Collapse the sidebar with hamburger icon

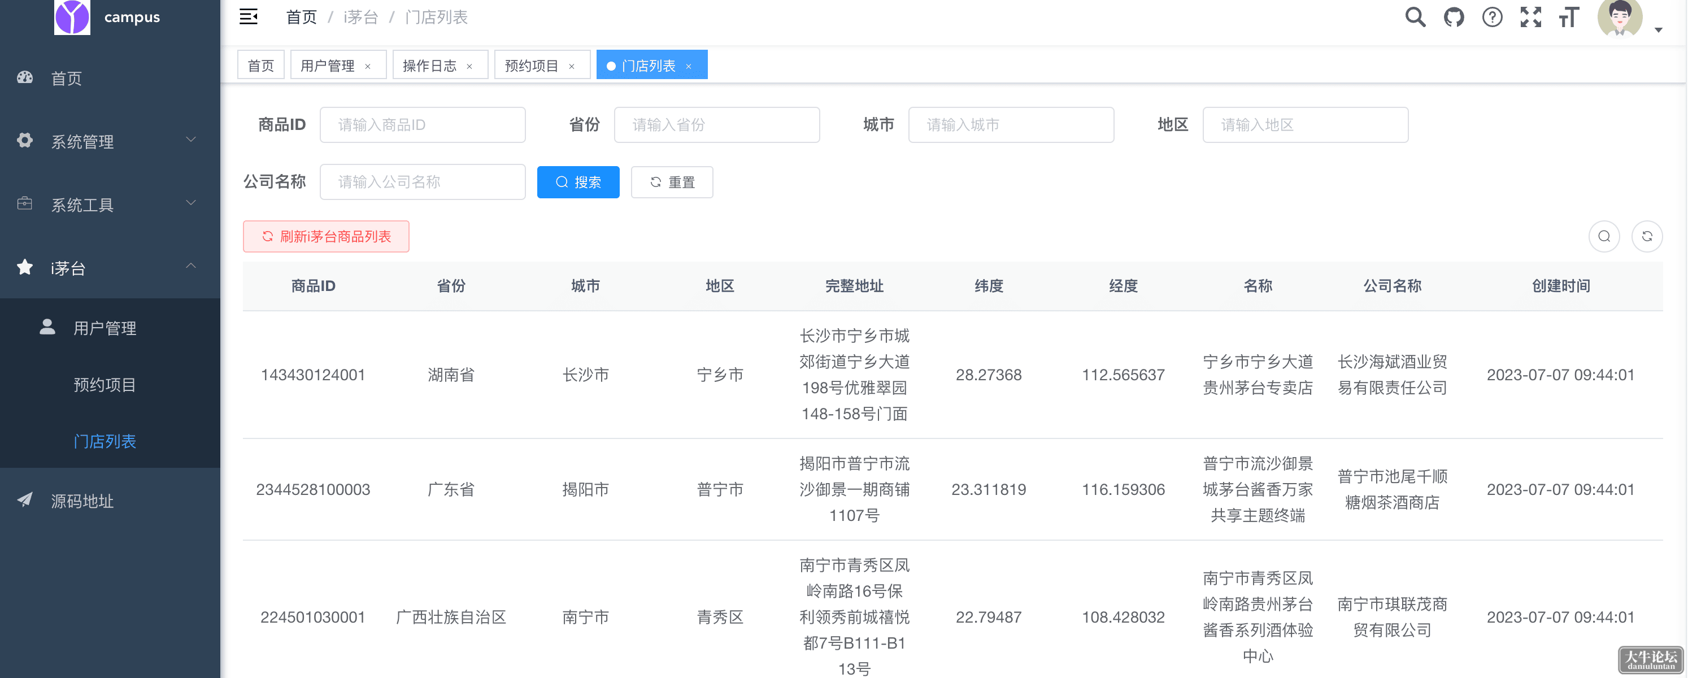click(x=249, y=17)
